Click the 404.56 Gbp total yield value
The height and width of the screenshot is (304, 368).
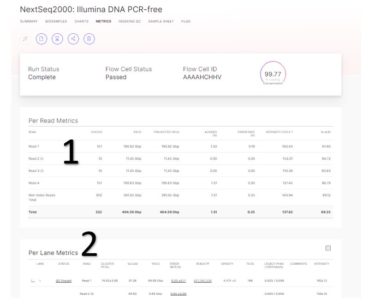tap(132, 212)
